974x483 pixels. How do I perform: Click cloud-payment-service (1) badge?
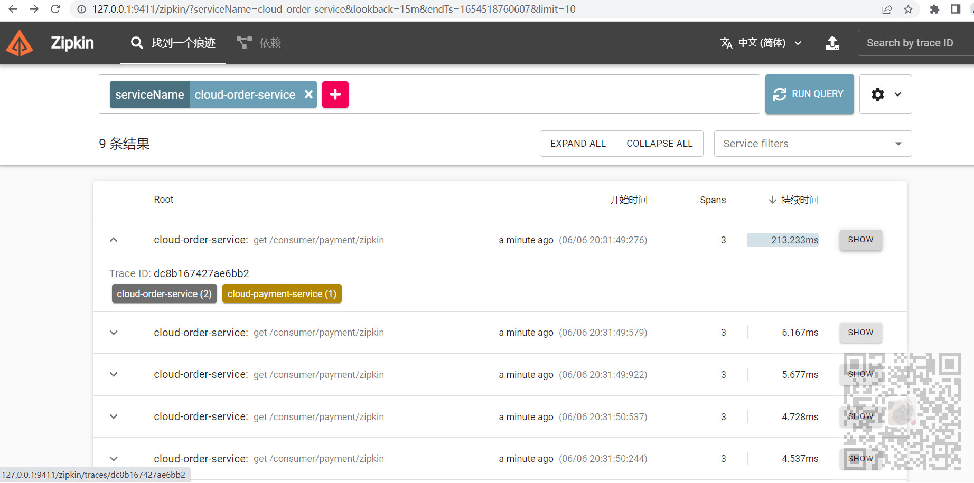click(x=282, y=294)
